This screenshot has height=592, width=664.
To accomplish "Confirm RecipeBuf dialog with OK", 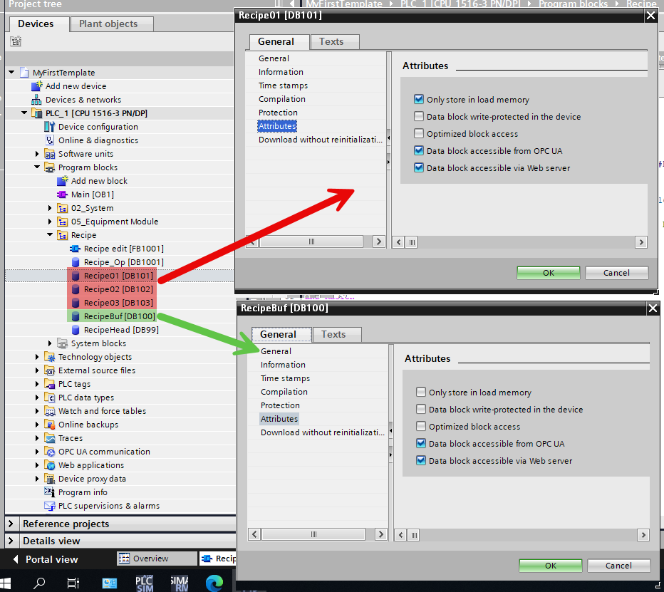I will click(x=551, y=566).
